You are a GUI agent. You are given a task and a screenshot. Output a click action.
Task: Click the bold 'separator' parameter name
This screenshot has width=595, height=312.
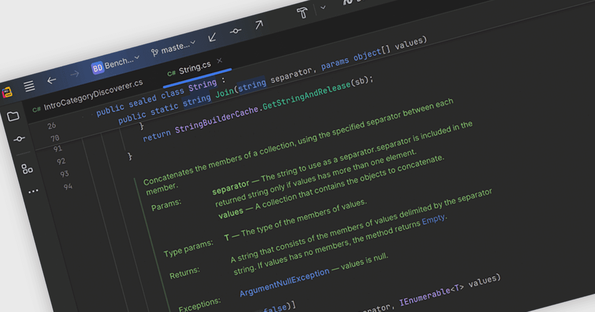(x=231, y=187)
